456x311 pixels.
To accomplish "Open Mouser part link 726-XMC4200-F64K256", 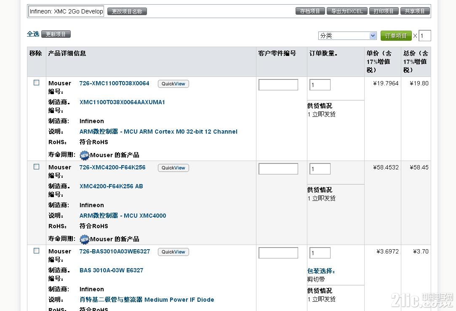I will tap(112, 167).
